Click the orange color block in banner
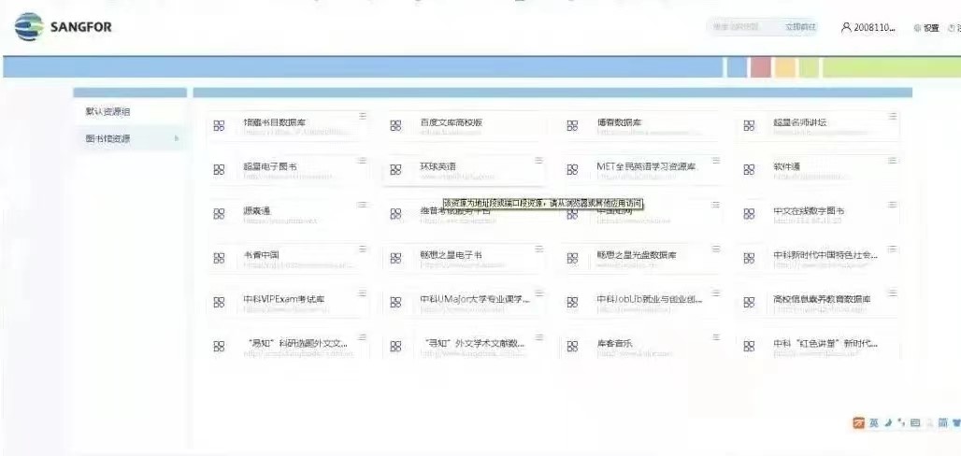This screenshot has width=961, height=456. point(784,67)
